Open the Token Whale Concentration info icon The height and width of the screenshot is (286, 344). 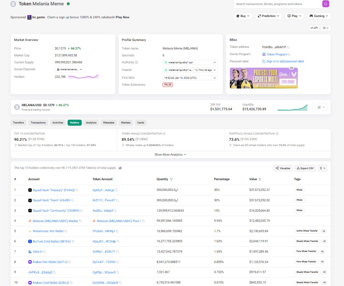164,134
